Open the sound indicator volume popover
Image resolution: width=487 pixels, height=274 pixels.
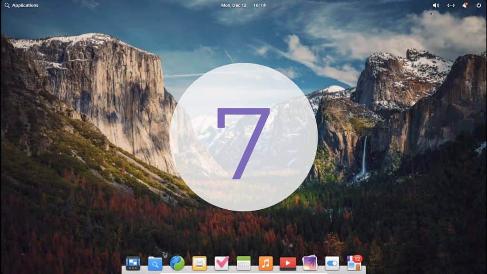click(x=436, y=5)
